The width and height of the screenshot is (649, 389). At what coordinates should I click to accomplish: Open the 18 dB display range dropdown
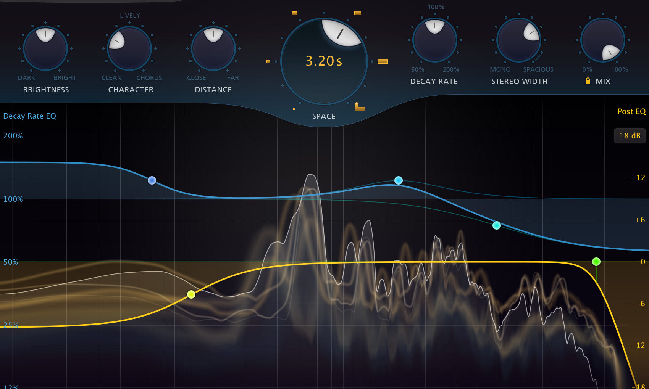point(630,136)
